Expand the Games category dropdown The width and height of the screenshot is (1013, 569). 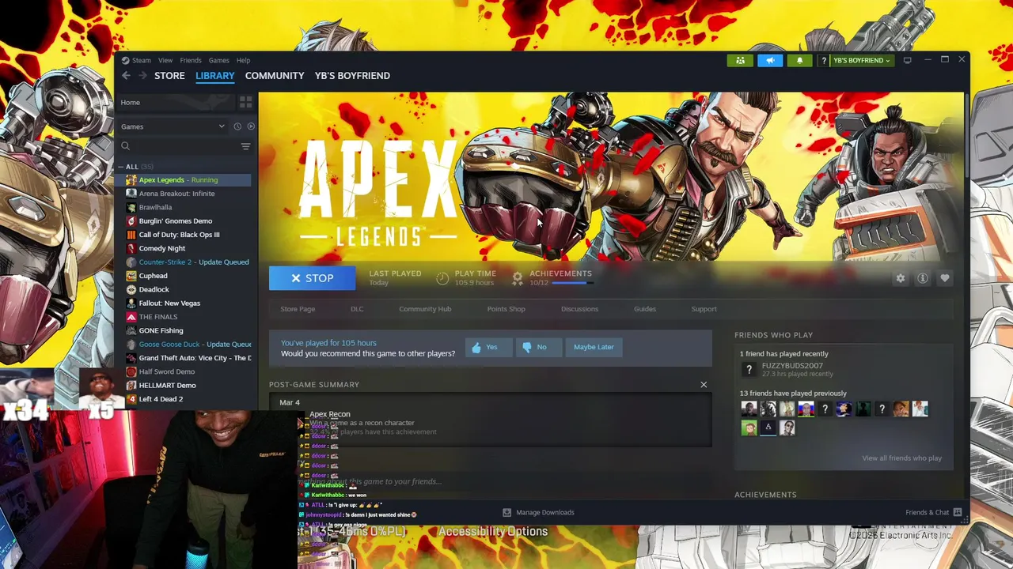click(173, 126)
